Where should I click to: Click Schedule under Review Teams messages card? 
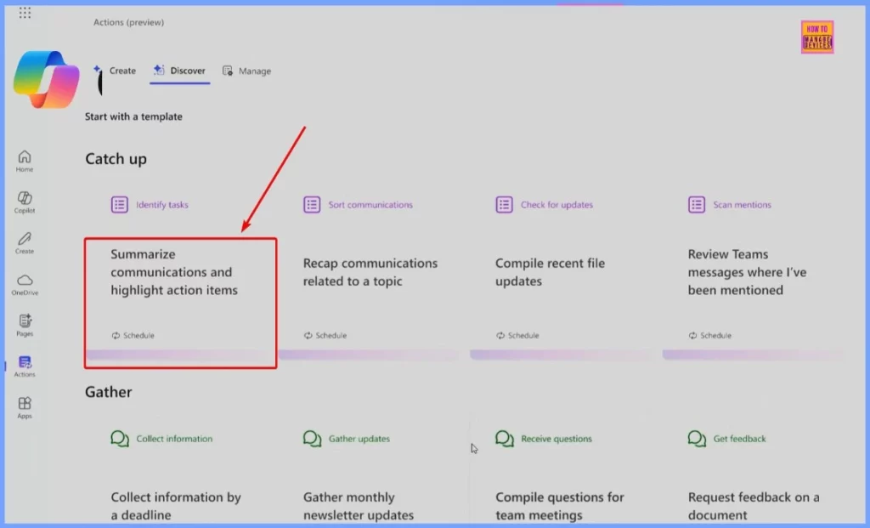(x=710, y=335)
